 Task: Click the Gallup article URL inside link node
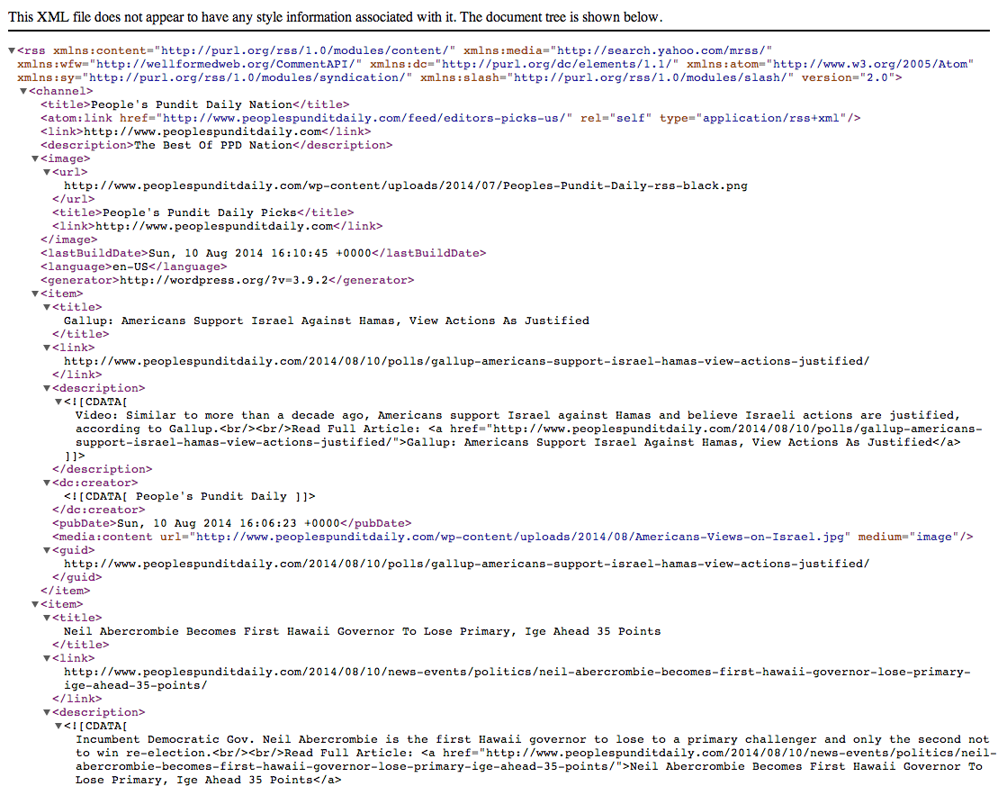pyautogui.click(x=466, y=361)
